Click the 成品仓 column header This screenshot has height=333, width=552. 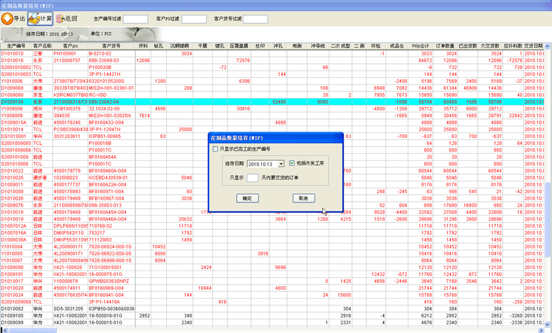point(397,46)
